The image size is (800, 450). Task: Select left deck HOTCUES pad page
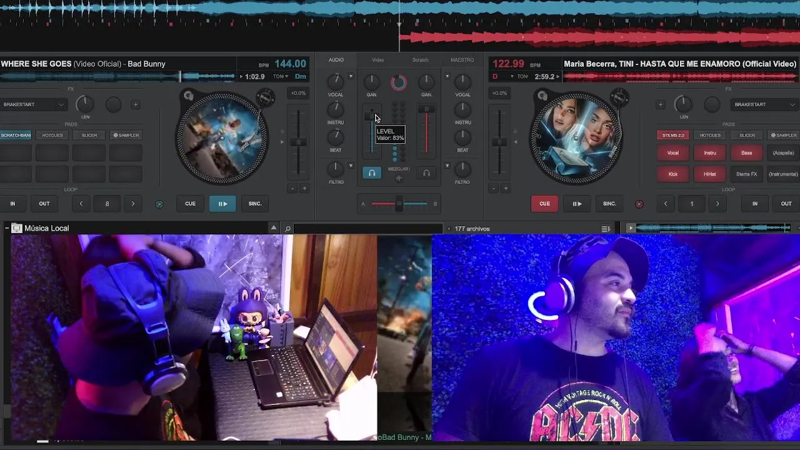[x=52, y=135]
